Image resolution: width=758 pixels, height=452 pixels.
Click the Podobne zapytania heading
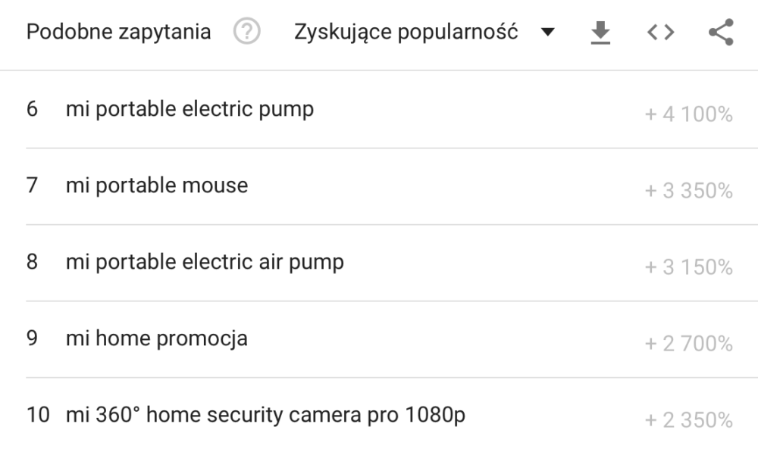pos(118,32)
